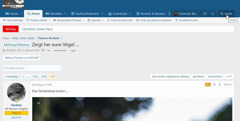
Task: Open Erweiterte Suche
Action: click(186, 20)
